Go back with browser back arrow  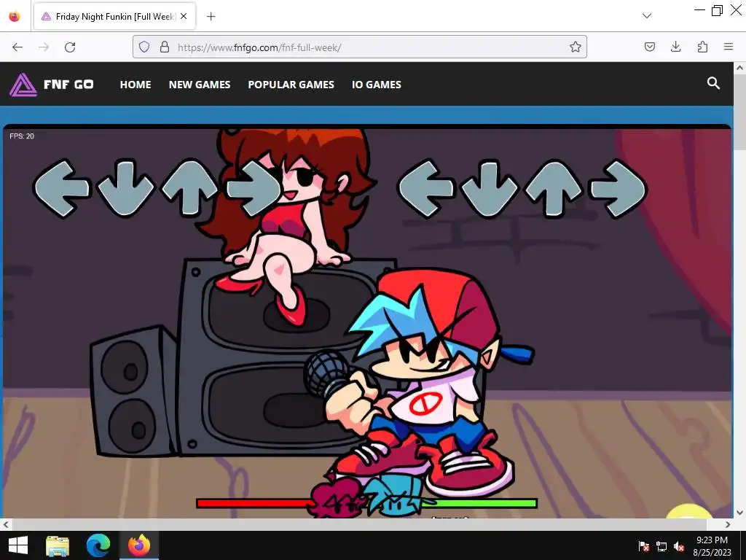(17, 47)
